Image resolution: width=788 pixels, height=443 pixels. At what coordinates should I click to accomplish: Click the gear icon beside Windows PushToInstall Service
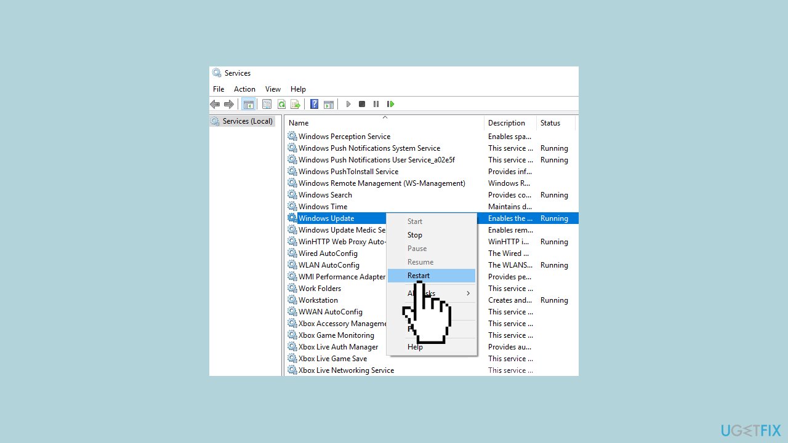292,172
